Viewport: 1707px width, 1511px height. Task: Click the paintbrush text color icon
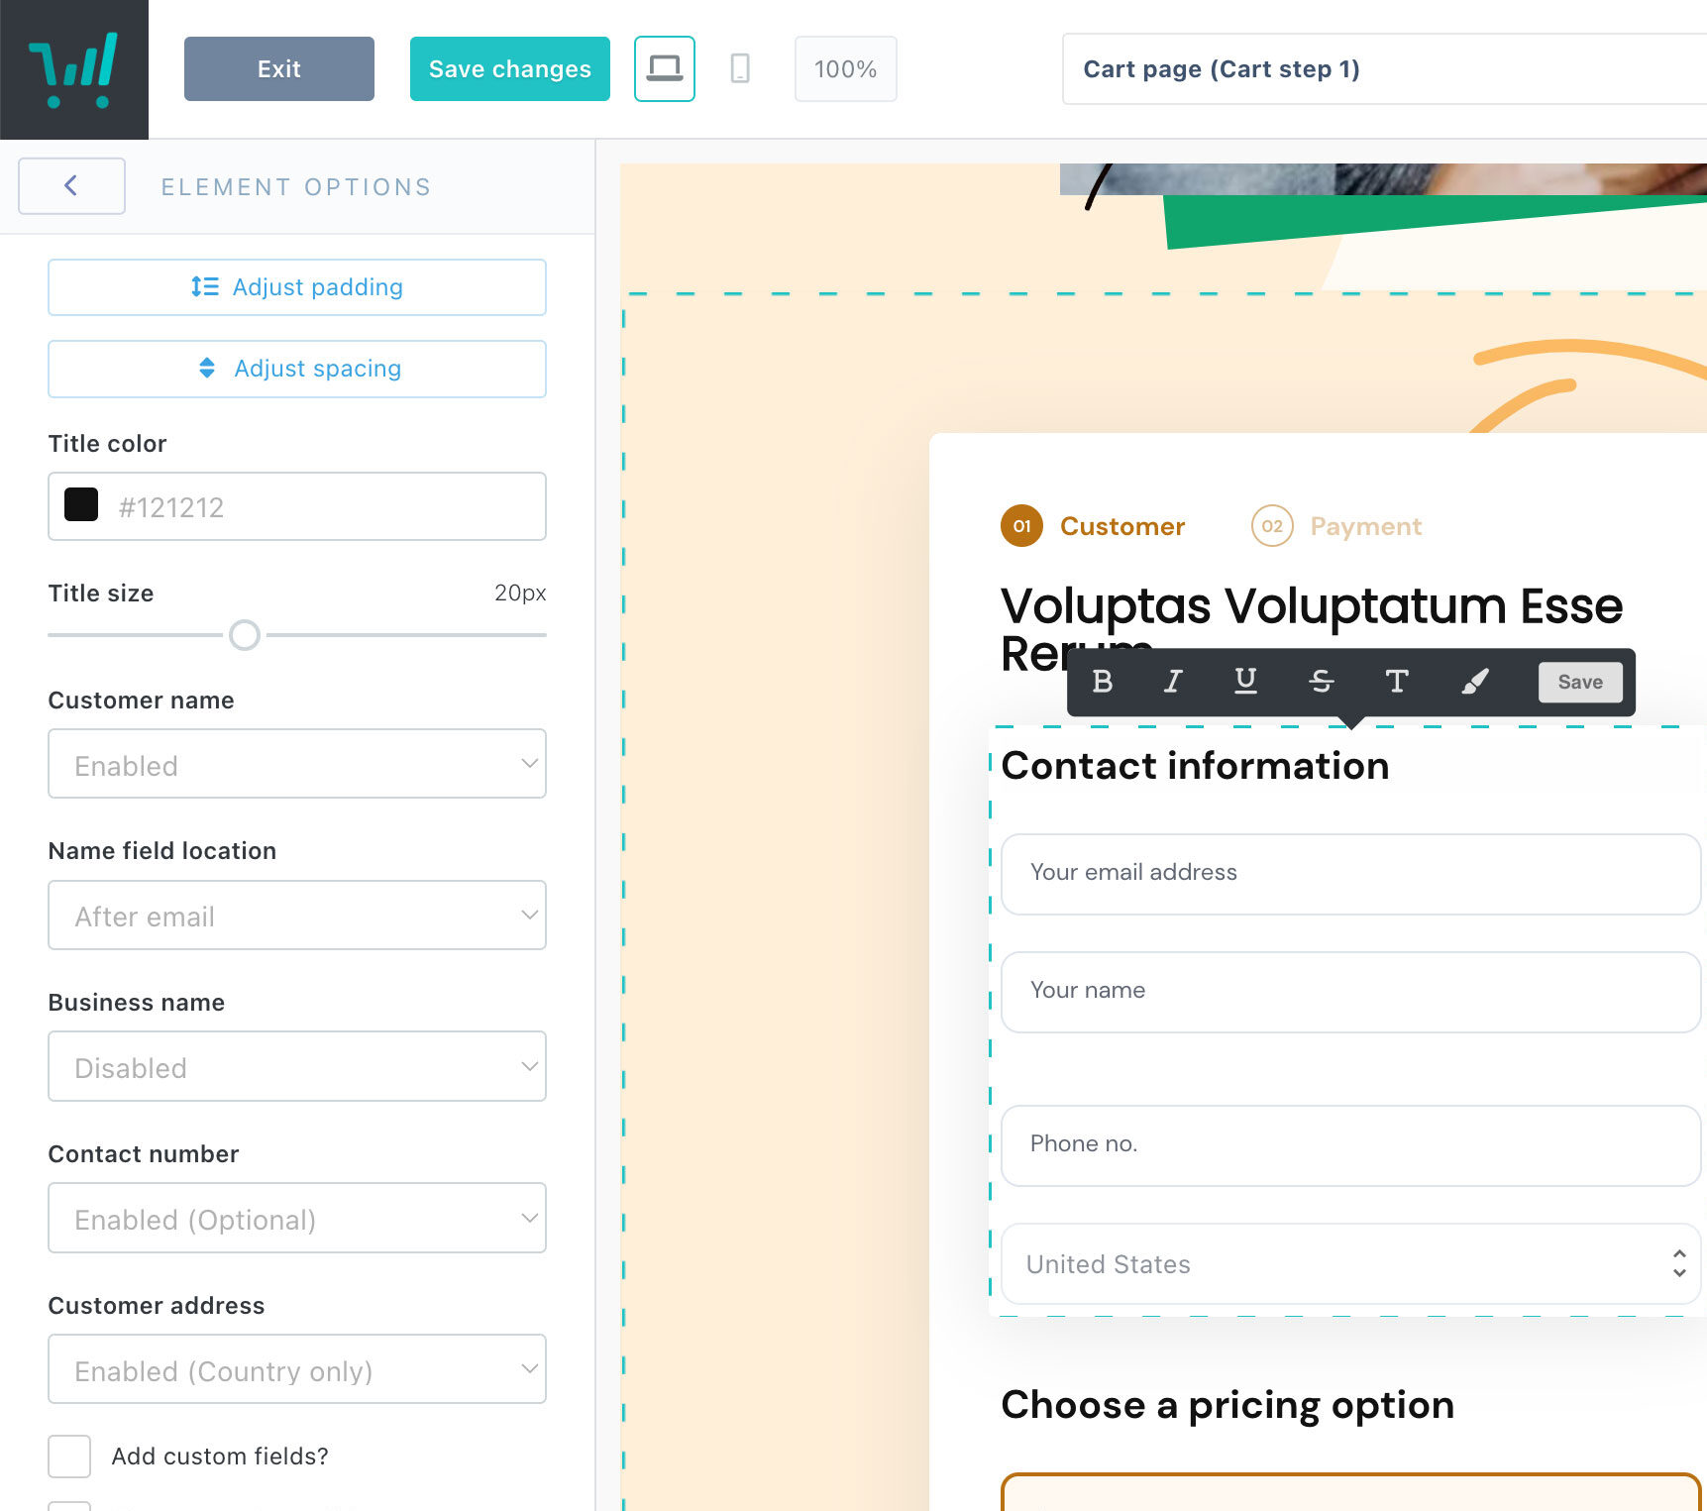[x=1474, y=682]
